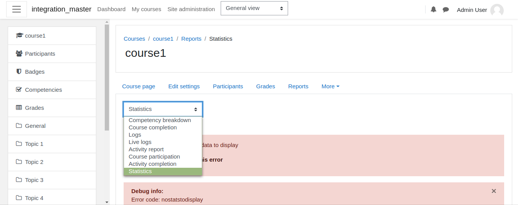518x205 pixels.
Task: Switch to the Grades tab
Action: (266, 86)
